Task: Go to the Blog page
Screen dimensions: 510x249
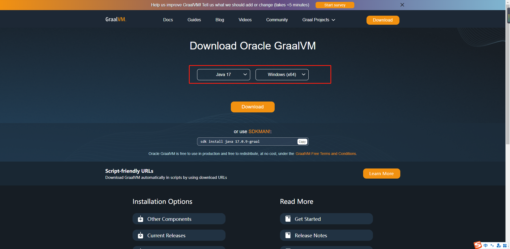Action: (220, 20)
